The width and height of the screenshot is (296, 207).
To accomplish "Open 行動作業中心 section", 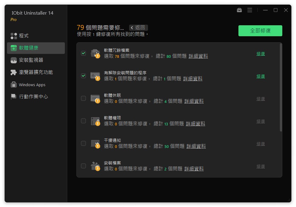I will [36, 96].
